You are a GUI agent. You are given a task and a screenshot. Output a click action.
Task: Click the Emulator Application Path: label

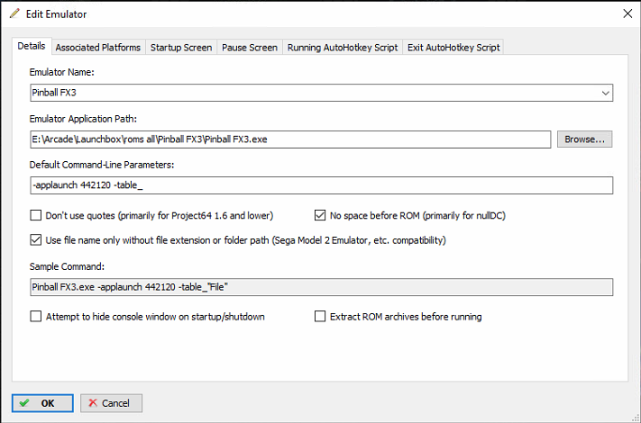[83, 119]
